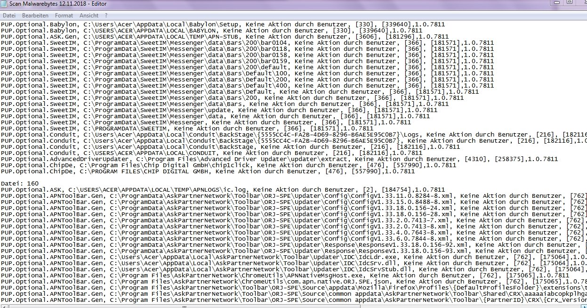Click the uppercase LOCAL\BABYLON path line
This screenshot has height=308, width=587.
pos(211,30)
